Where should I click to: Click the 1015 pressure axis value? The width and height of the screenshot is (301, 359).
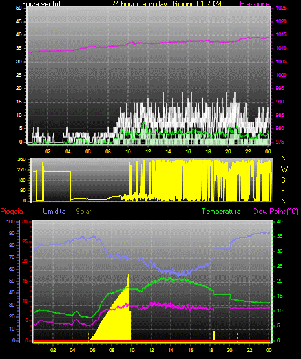(x=281, y=34)
